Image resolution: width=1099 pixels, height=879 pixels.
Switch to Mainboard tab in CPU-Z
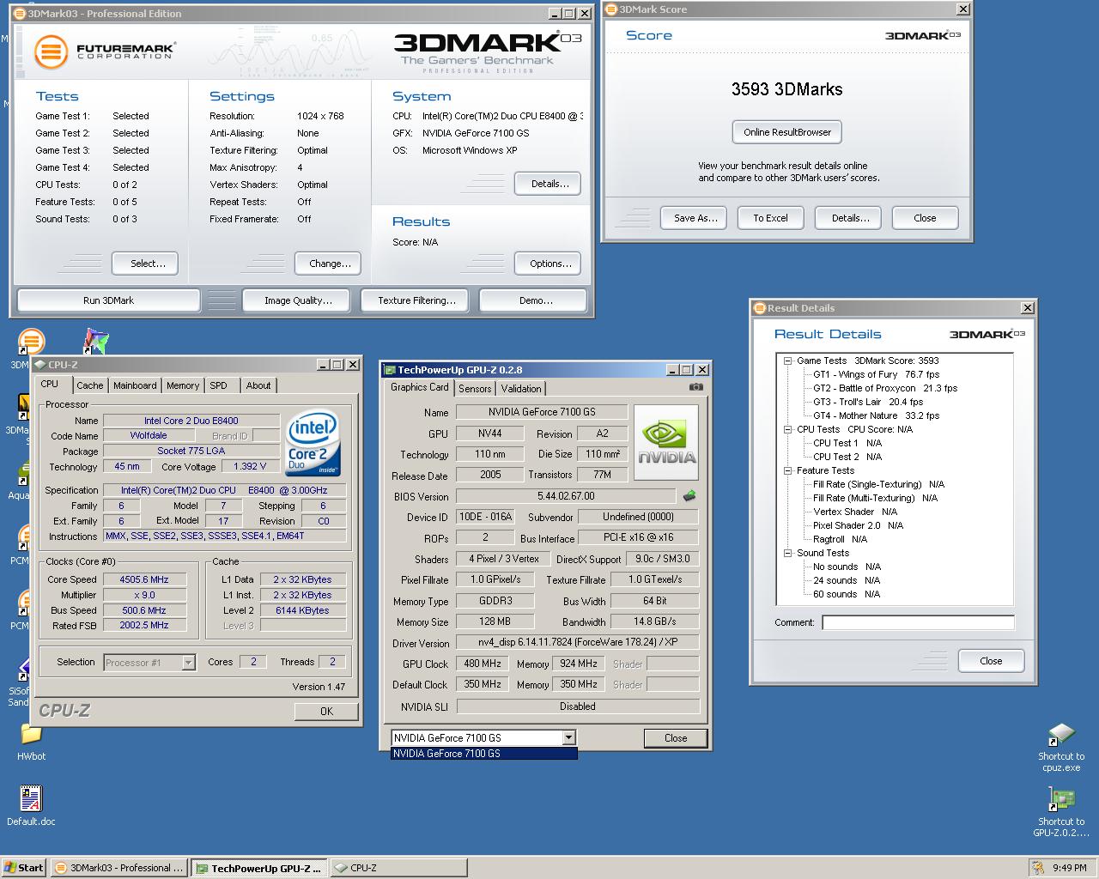tap(135, 385)
